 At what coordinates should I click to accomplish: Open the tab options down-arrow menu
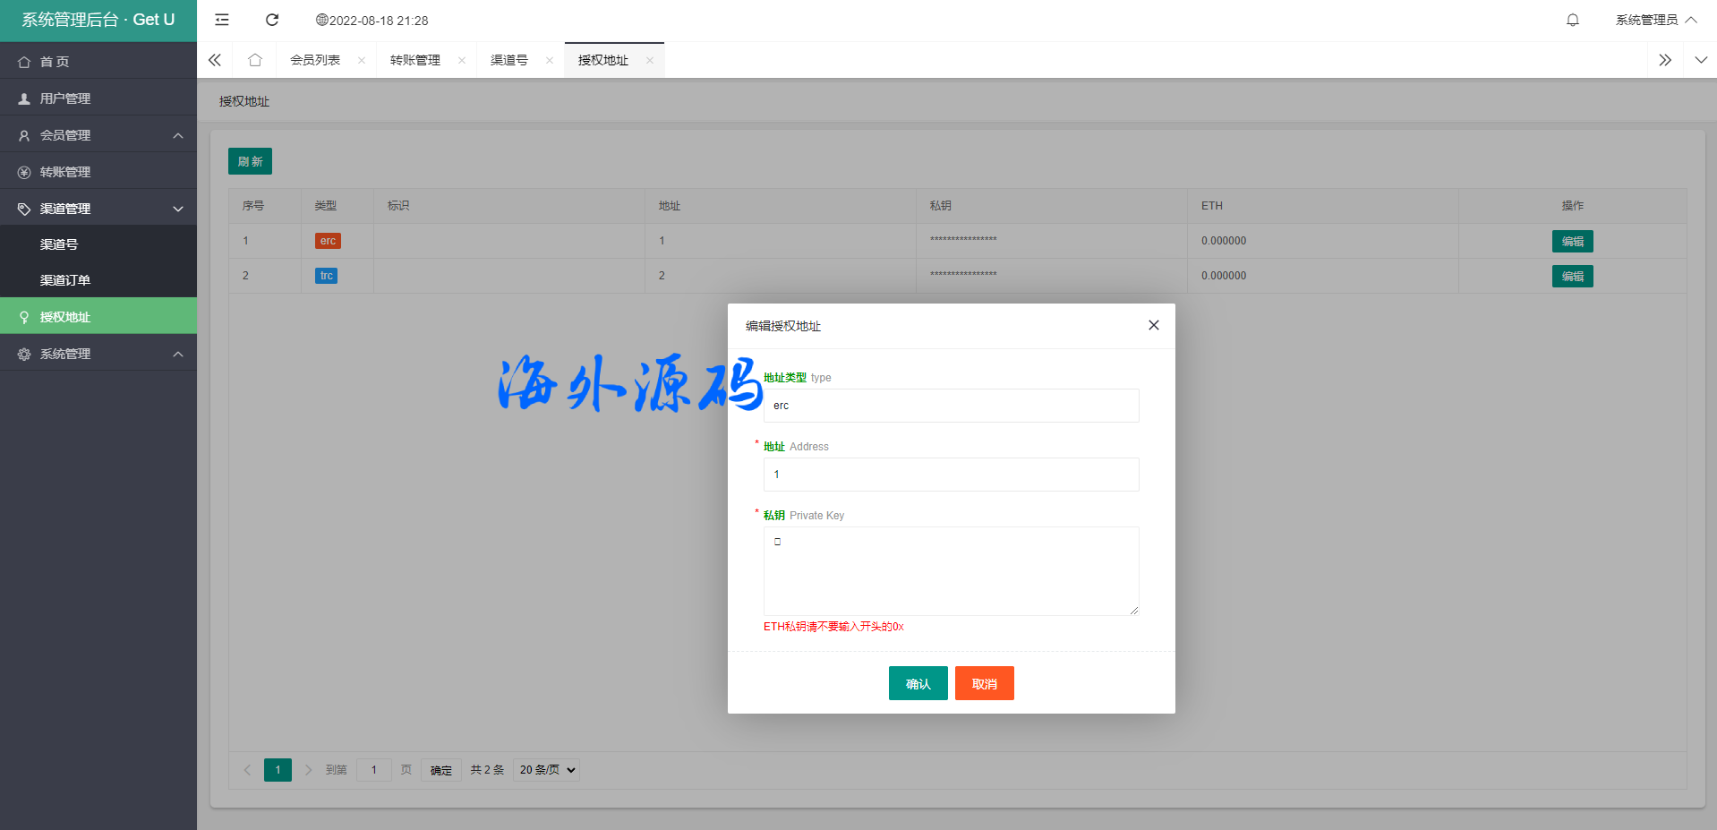1700,60
